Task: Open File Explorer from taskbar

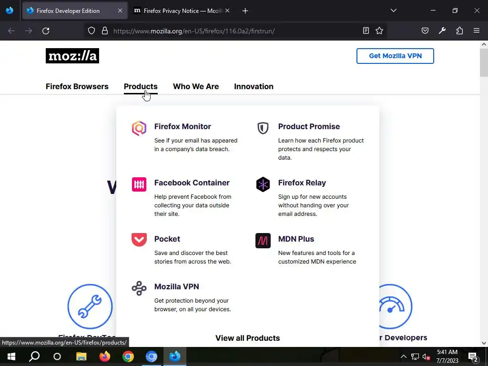Action: [x=81, y=356]
